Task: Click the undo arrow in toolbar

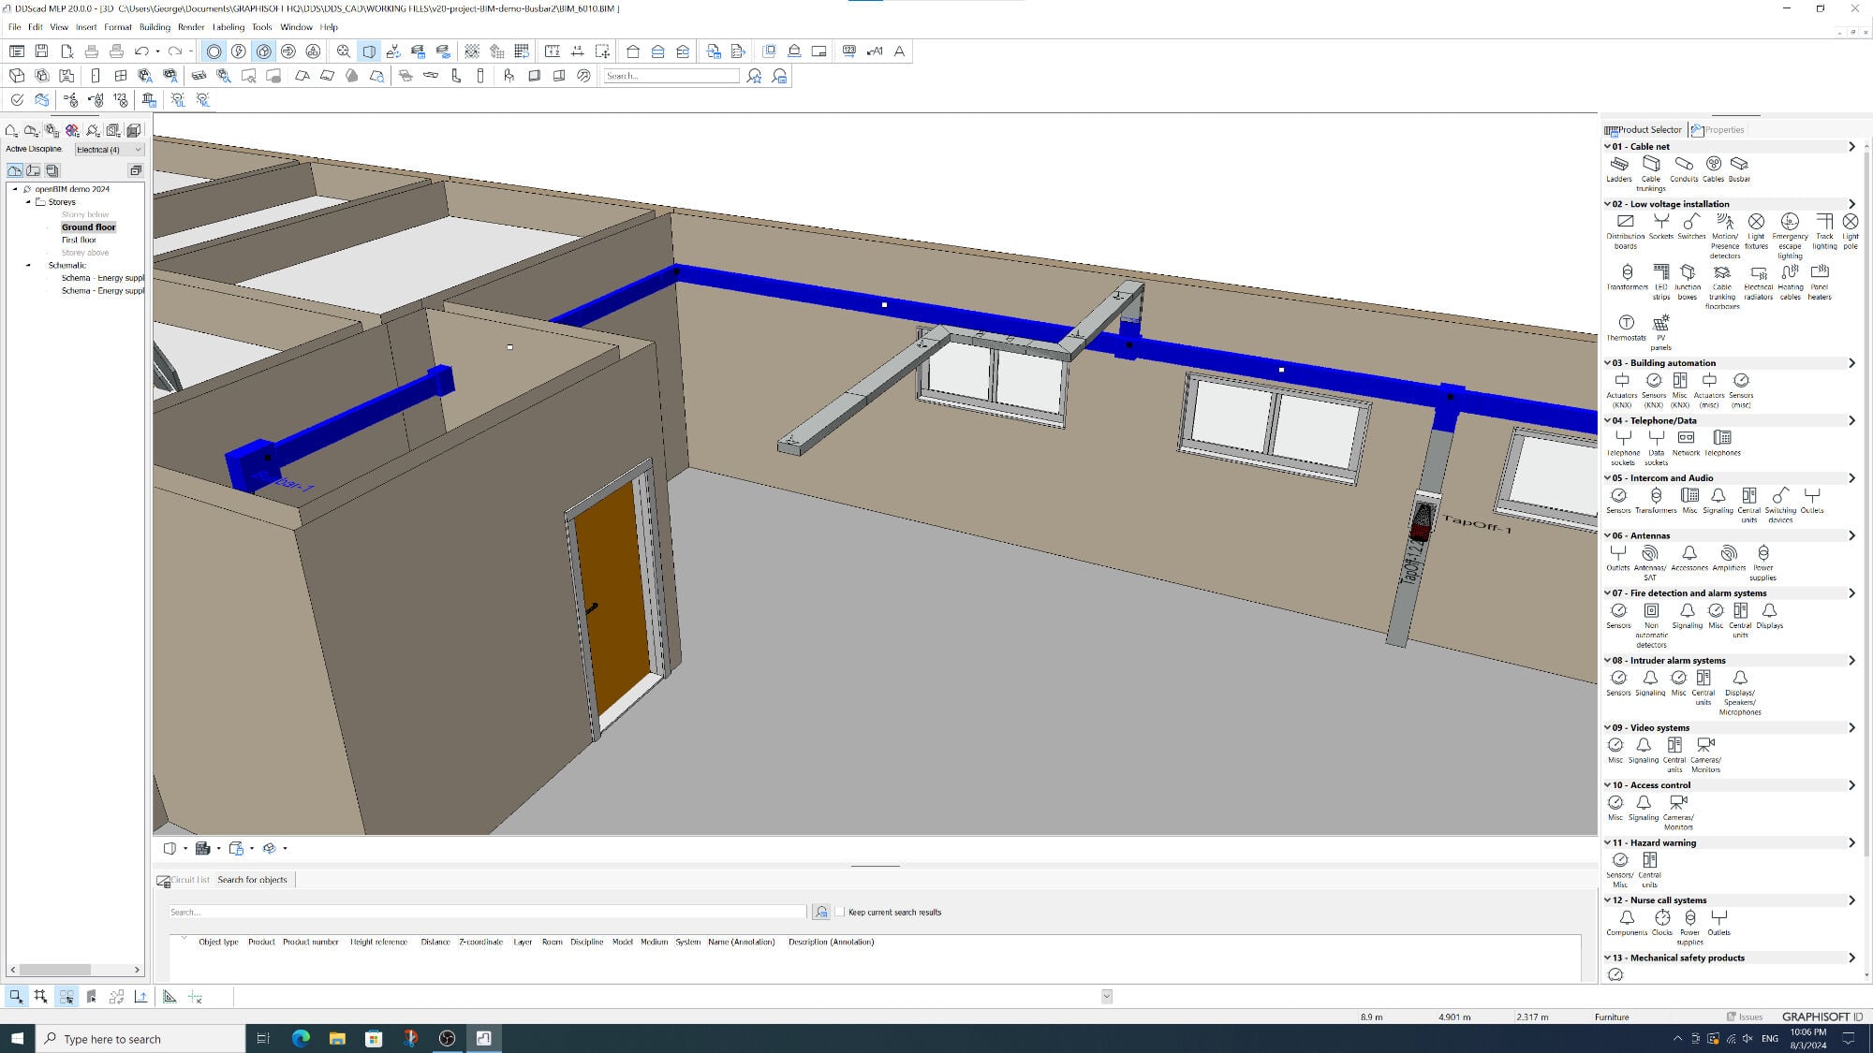Action: click(141, 51)
